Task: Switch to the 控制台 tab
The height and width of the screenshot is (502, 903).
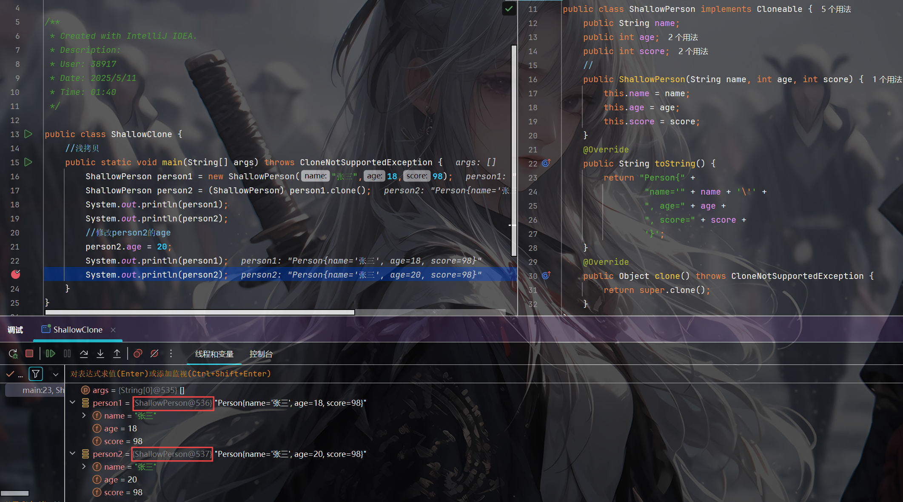Action: pyautogui.click(x=261, y=354)
